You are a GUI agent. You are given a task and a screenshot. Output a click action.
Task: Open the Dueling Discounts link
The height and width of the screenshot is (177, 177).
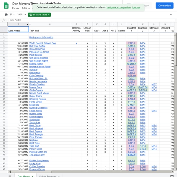[x=38, y=108]
